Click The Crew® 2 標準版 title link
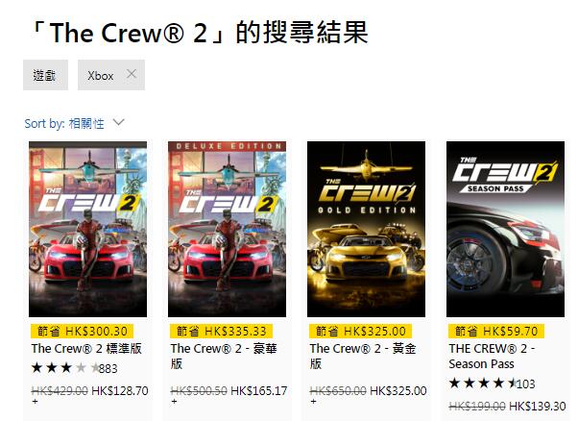Image resolution: width=578 pixels, height=421 pixels. 86,348
